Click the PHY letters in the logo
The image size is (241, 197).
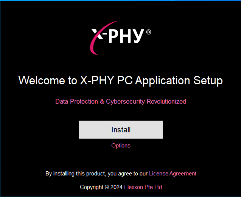pyautogui.click(x=128, y=36)
